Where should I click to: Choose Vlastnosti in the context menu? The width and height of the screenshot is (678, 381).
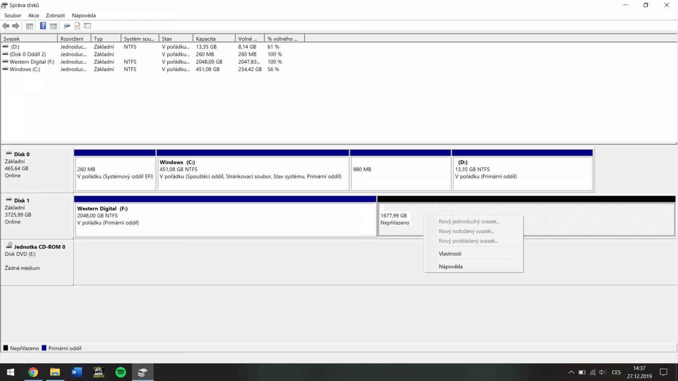pos(474,254)
